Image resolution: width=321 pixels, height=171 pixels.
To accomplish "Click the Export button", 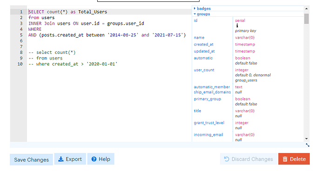I will click(x=70, y=159).
